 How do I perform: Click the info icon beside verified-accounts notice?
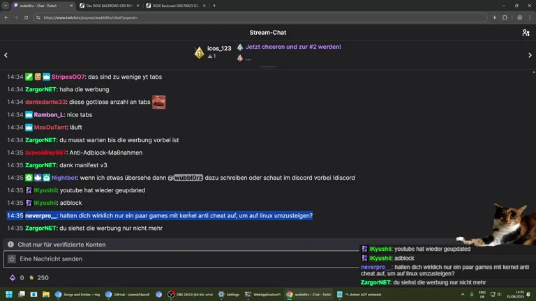point(10,245)
